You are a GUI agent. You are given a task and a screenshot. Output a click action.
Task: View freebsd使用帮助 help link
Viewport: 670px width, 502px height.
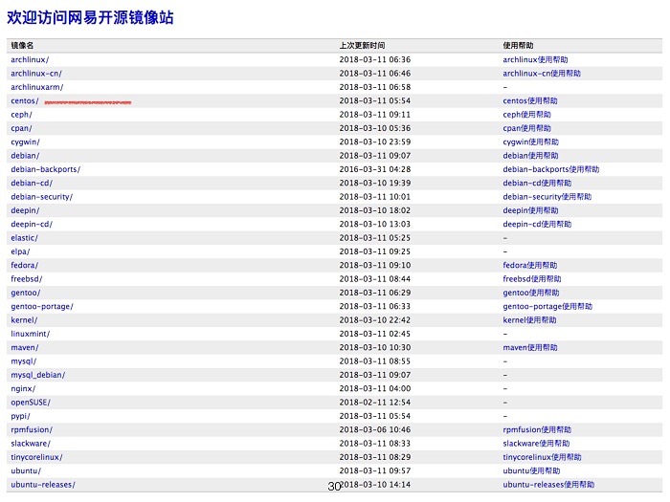tap(532, 279)
